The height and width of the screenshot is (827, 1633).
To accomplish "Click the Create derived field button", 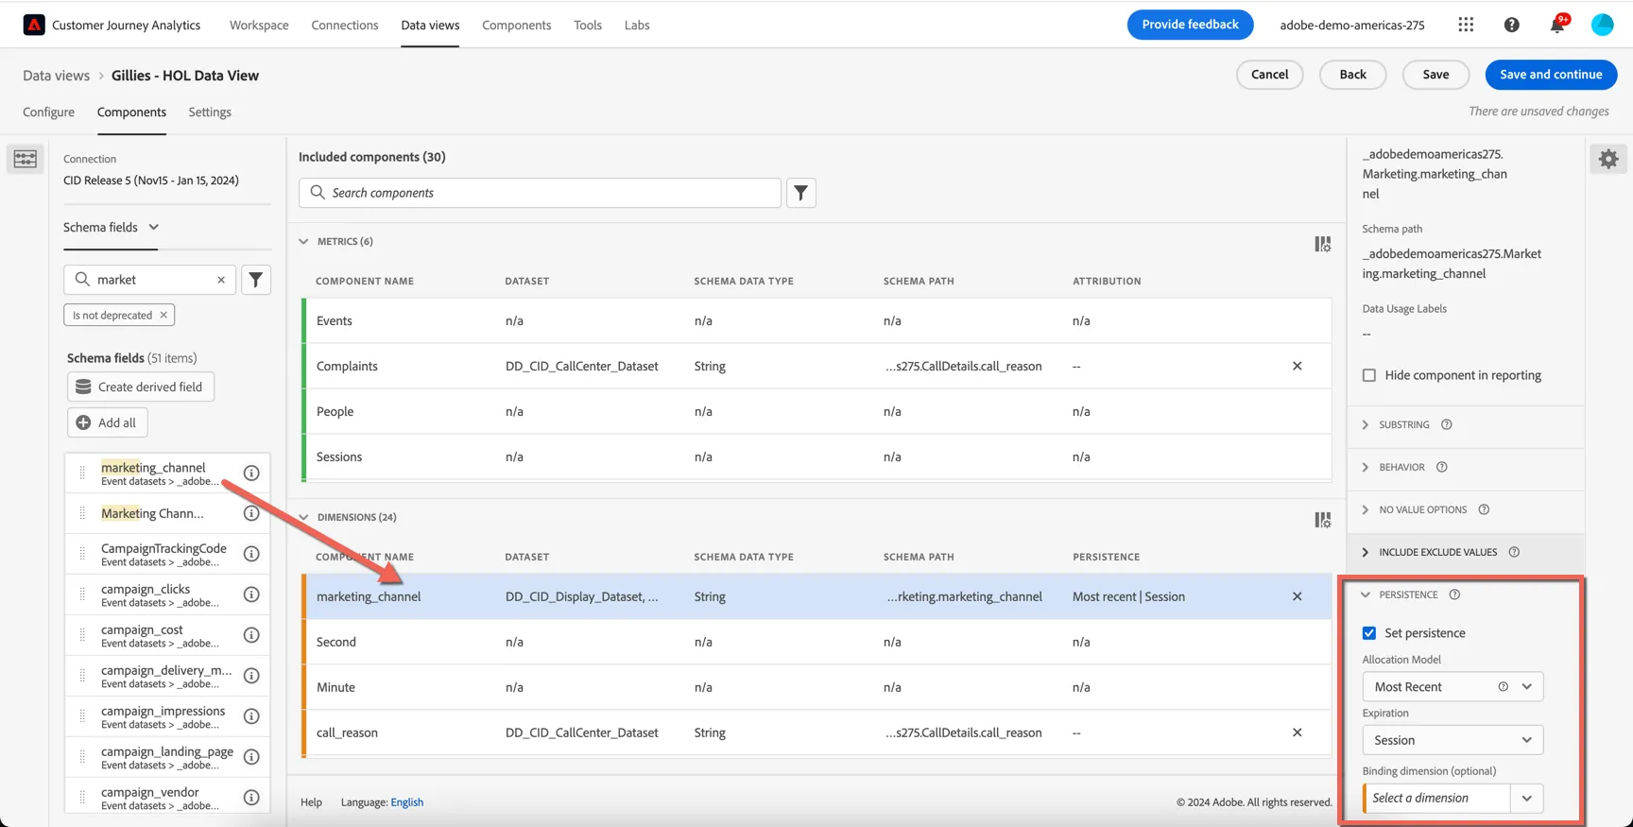I will [x=141, y=387].
